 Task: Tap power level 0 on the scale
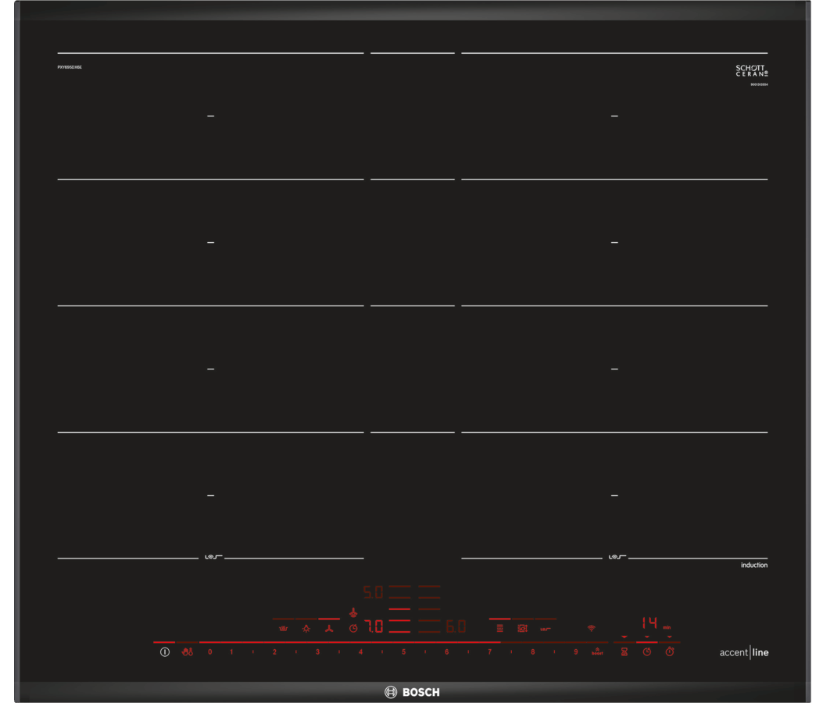pyautogui.click(x=210, y=652)
